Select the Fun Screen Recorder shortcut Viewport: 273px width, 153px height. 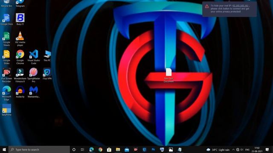[x=6, y=75]
